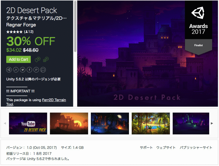Image resolution: width=219 pixels, height=166 pixels.
Task: Report asset using the flag icon
Action: click(43, 70)
